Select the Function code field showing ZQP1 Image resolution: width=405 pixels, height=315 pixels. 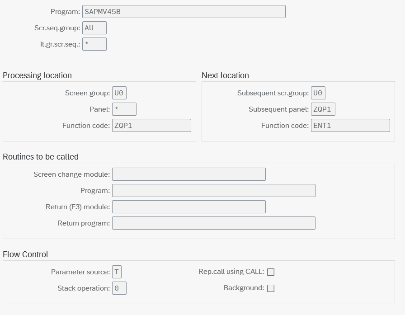(151, 126)
